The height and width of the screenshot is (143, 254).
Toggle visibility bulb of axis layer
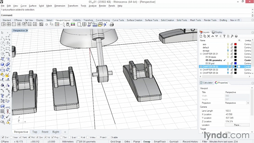[x=228, y=44]
